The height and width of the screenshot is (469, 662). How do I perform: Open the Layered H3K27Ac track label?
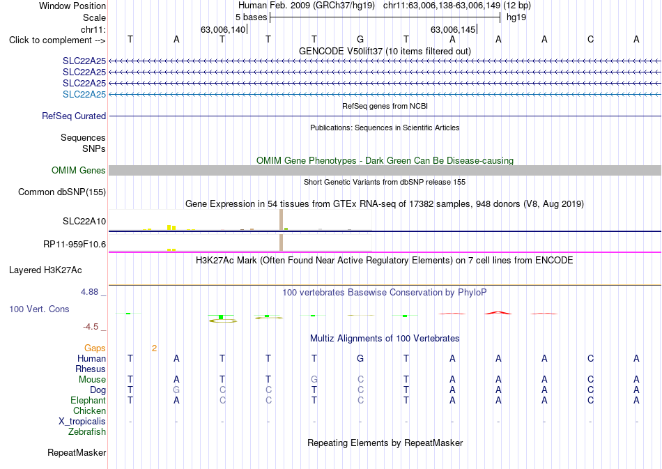pyautogui.click(x=45, y=270)
